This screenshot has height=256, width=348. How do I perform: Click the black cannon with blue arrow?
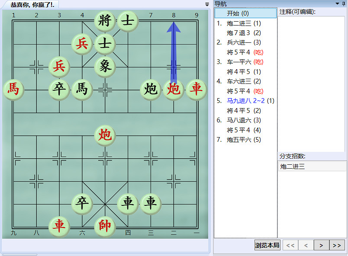174,90
